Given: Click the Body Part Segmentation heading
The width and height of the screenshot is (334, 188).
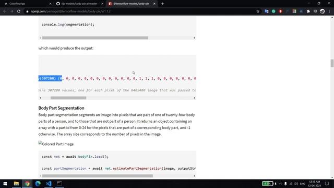Looking at the screenshot, I should coord(62,108).
